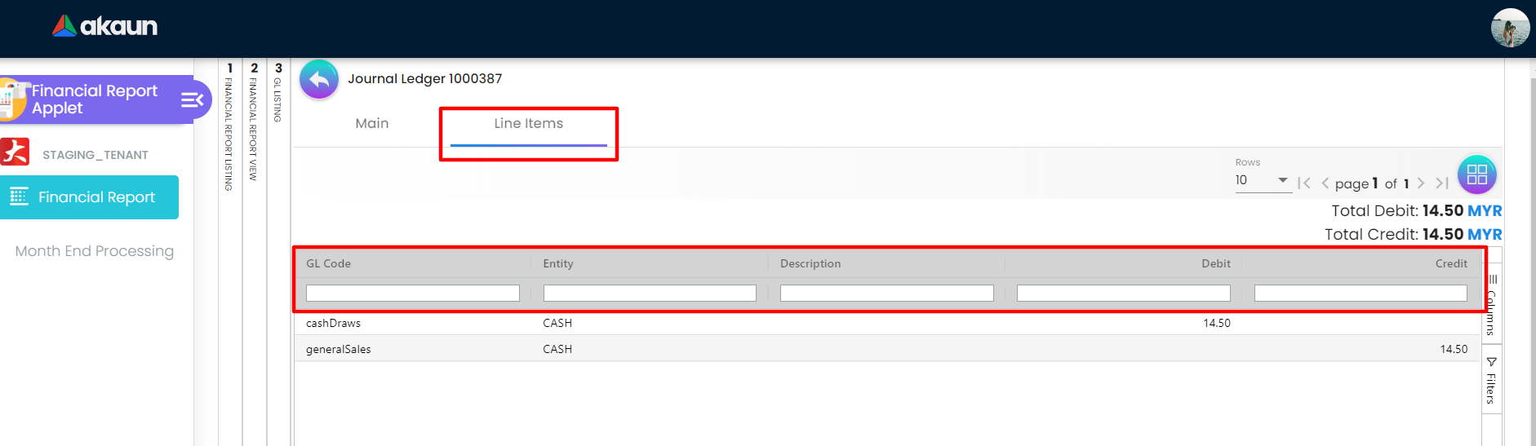Open the grid view toggle button
This screenshot has height=446, width=1536.
coord(1476,174)
